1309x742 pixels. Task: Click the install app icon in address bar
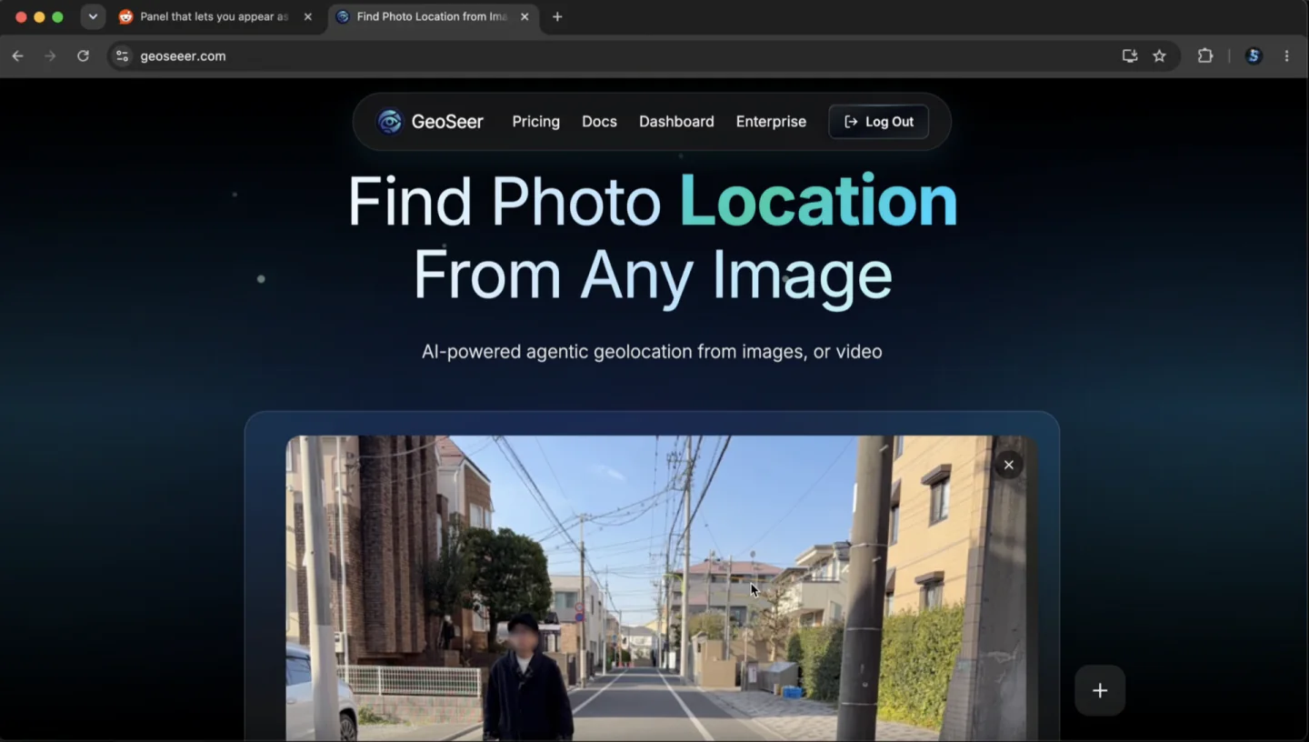[1130, 55]
